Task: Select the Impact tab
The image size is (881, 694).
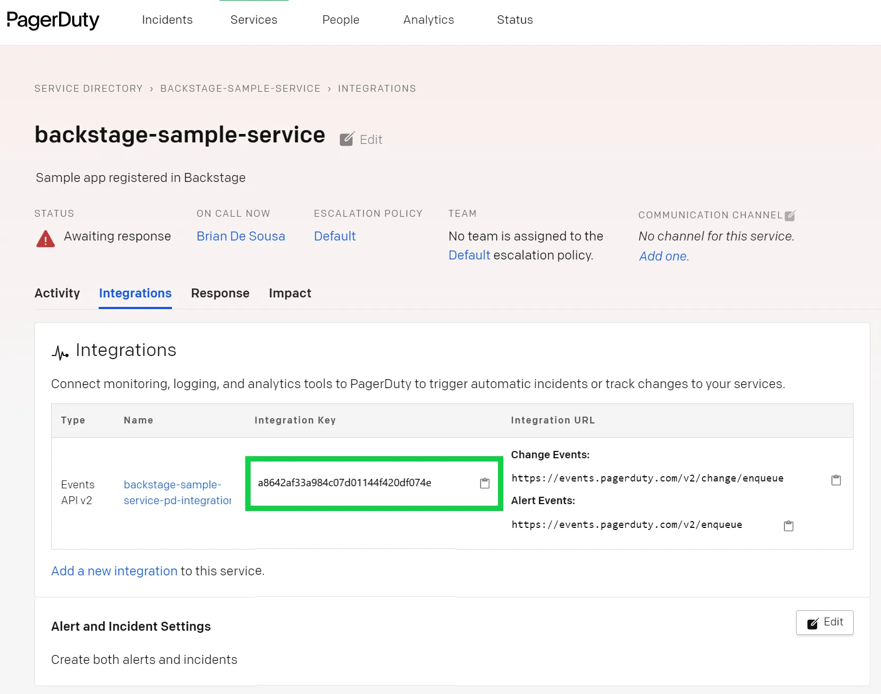Action: pos(290,293)
